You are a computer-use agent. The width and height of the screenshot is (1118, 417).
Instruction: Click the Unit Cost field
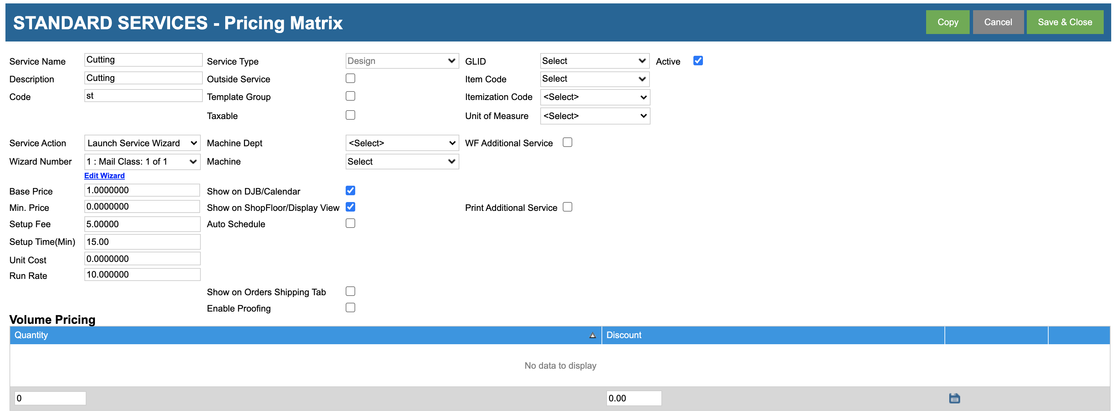coord(142,259)
